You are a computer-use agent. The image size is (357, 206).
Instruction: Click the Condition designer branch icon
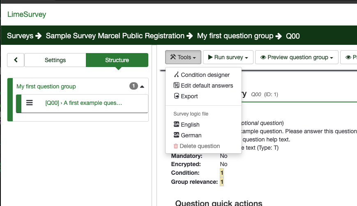pyautogui.click(x=176, y=75)
